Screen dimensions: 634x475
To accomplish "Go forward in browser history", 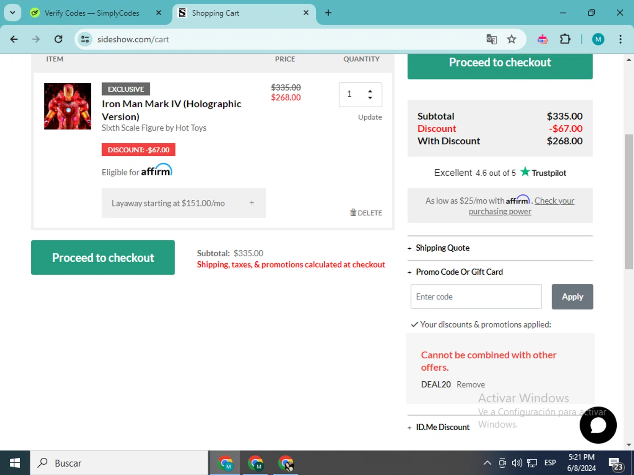I will 36,39.
